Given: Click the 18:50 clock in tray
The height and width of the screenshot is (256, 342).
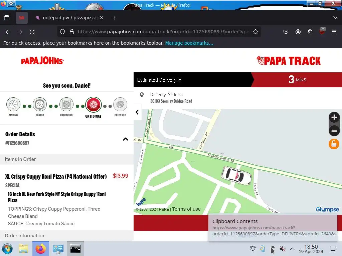Looking at the screenshot, I should pos(311,249).
